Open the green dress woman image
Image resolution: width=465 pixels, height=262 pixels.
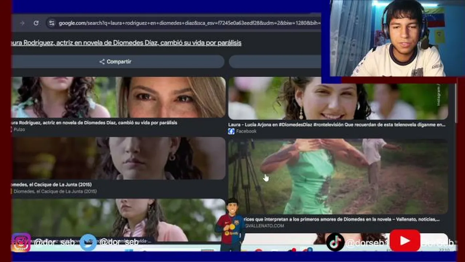338,176
